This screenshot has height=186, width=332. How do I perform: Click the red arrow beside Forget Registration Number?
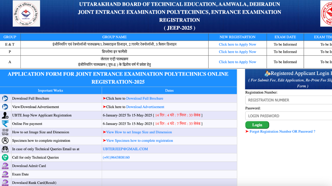click(247, 131)
